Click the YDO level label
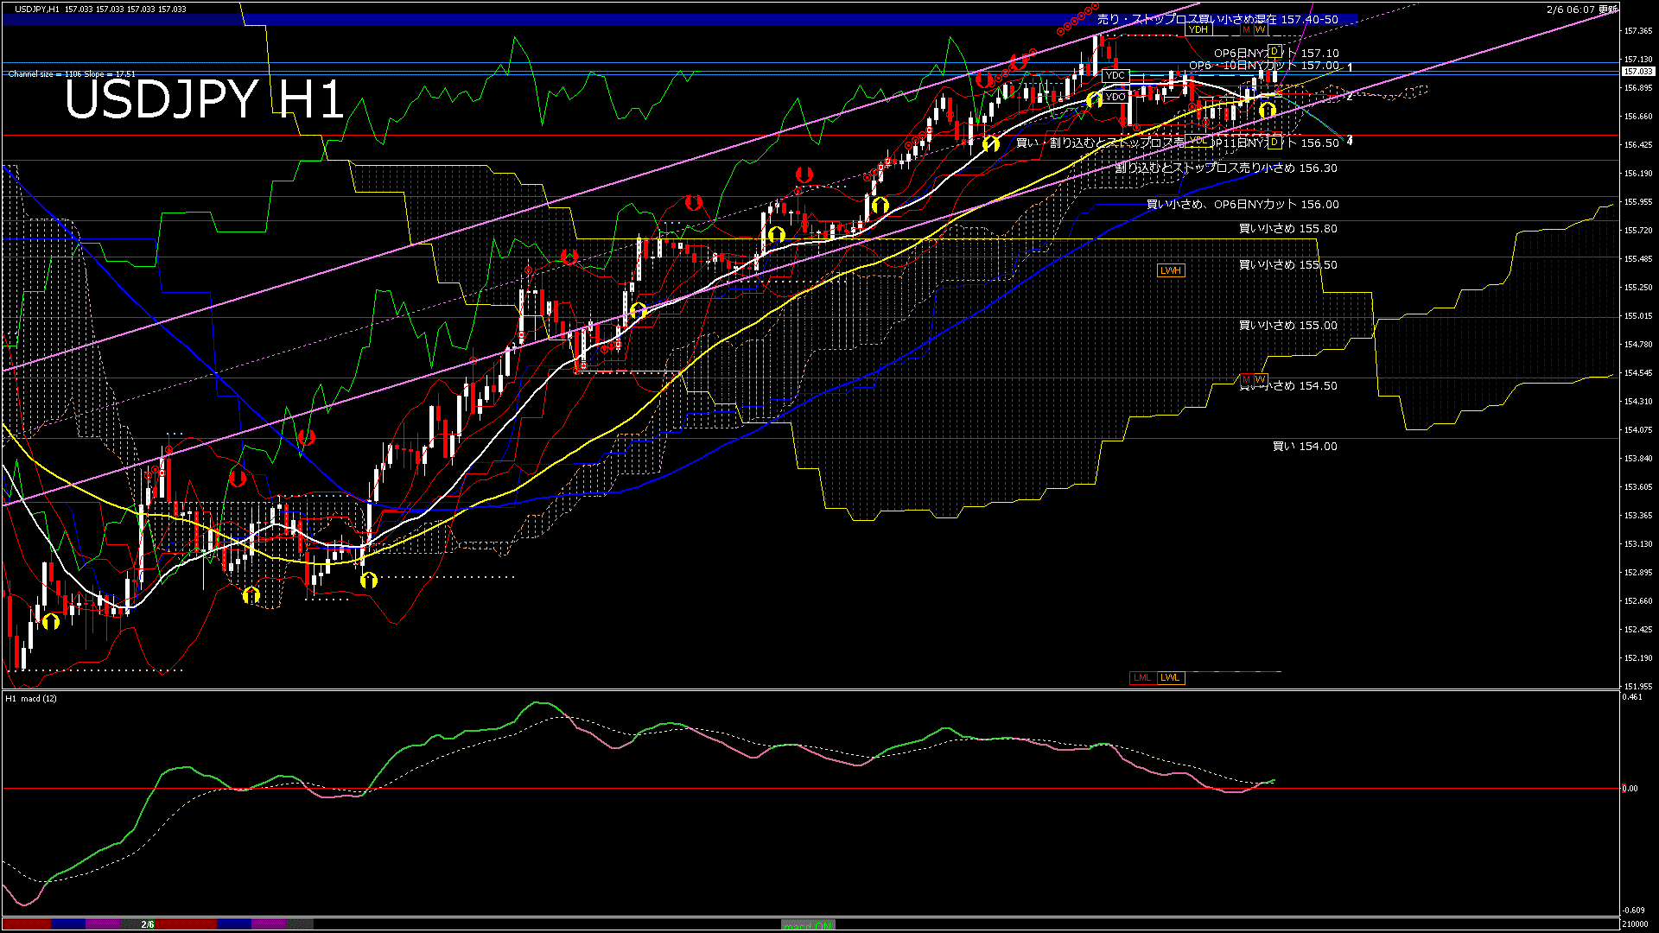This screenshot has width=1659, height=933. [x=1116, y=97]
